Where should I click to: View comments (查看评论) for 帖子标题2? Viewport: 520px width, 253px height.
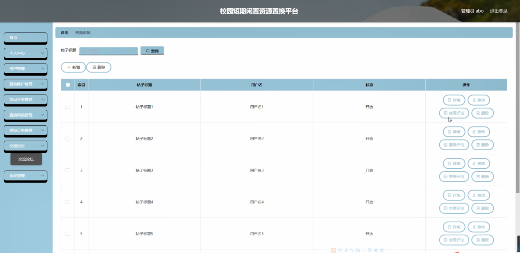click(x=454, y=145)
